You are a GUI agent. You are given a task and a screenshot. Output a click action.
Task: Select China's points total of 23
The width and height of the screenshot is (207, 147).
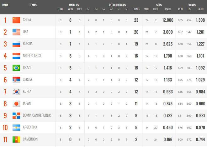click(x=136, y=20)
